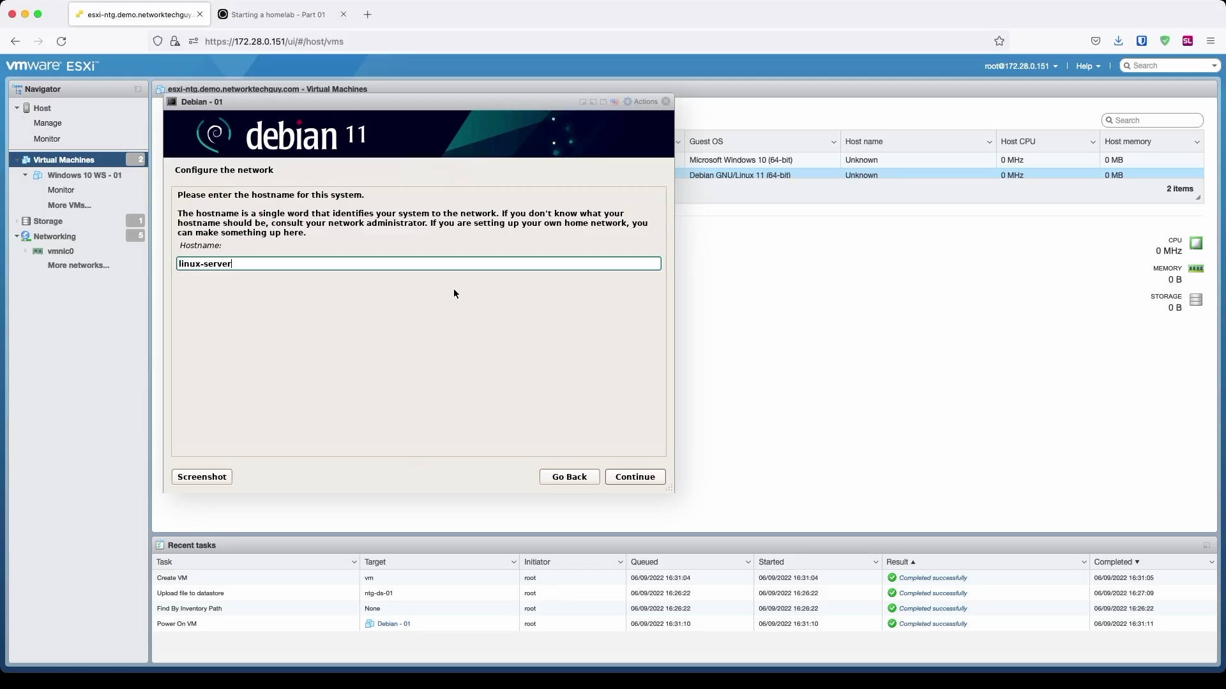Screen dimensions: 1226x689
Task: Open Manage under Host
Action: pyautogui.click(x=48, y=123)
